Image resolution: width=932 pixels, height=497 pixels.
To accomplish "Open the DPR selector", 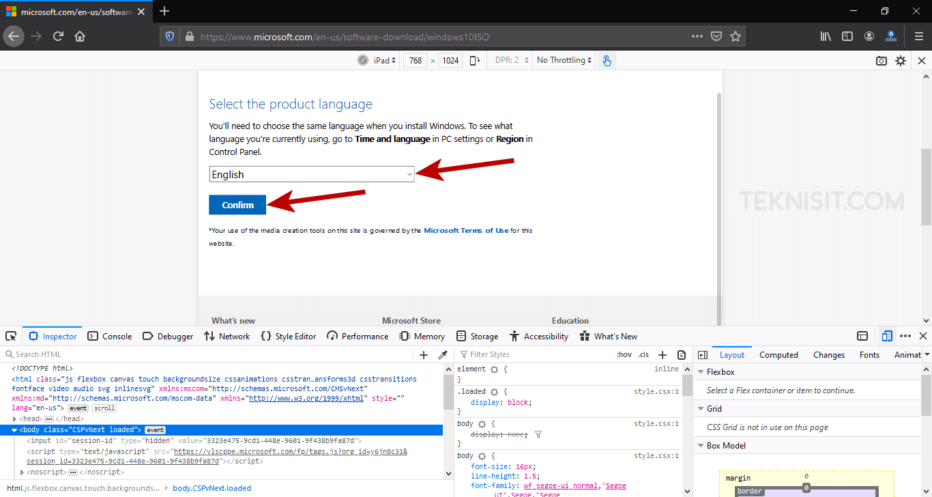I will (512, 61).
